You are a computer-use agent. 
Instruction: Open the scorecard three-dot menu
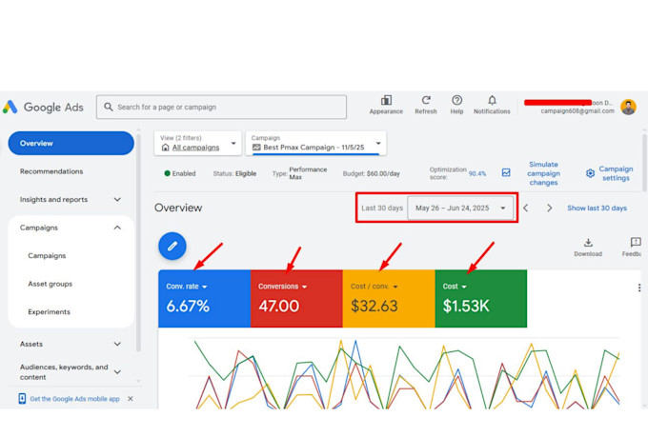pos(639,288)
